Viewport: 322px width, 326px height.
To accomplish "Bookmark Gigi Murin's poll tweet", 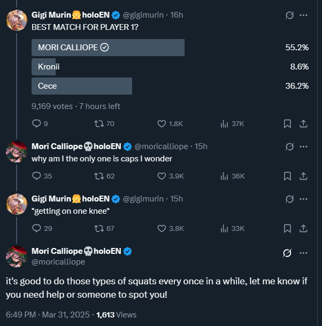I will [287, 123].
